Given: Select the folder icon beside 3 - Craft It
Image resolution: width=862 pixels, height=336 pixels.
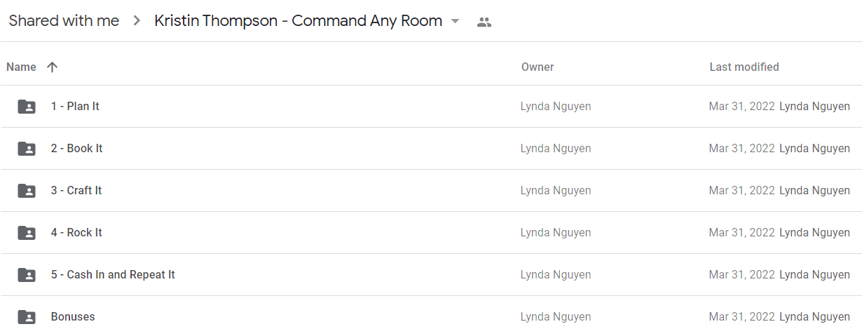Looking at the screenshot, I should coord(27,191).
